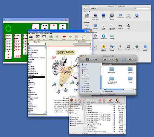Click the orange Add icon in downloads toolbar
The width and height of the screenshot is (154, 137).
pyautogui.click(x=72, y=100)
